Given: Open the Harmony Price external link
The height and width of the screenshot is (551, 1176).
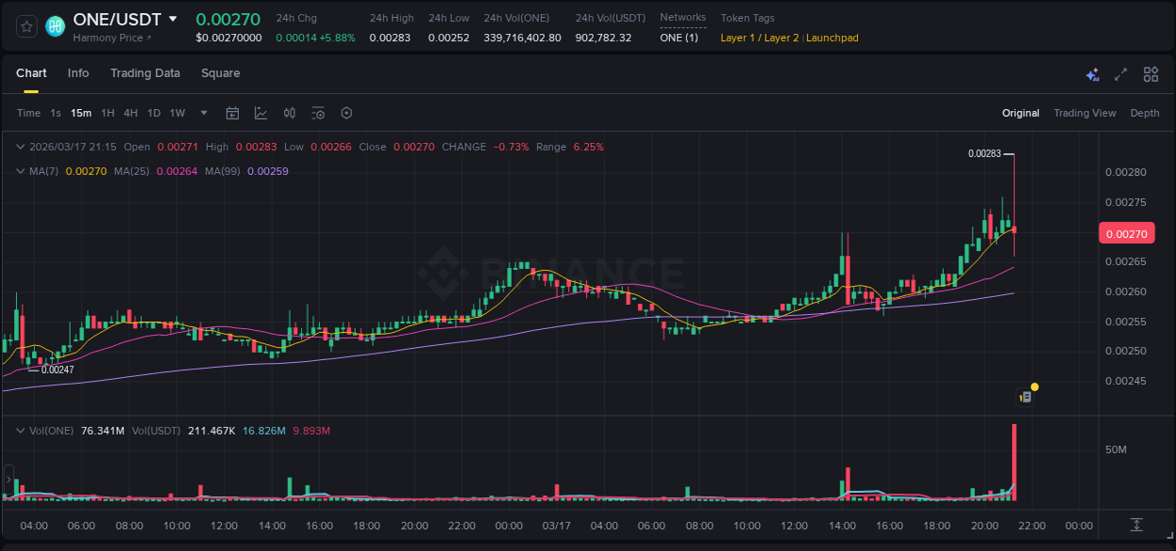Looking at the screenshot, I should (115, 38).
